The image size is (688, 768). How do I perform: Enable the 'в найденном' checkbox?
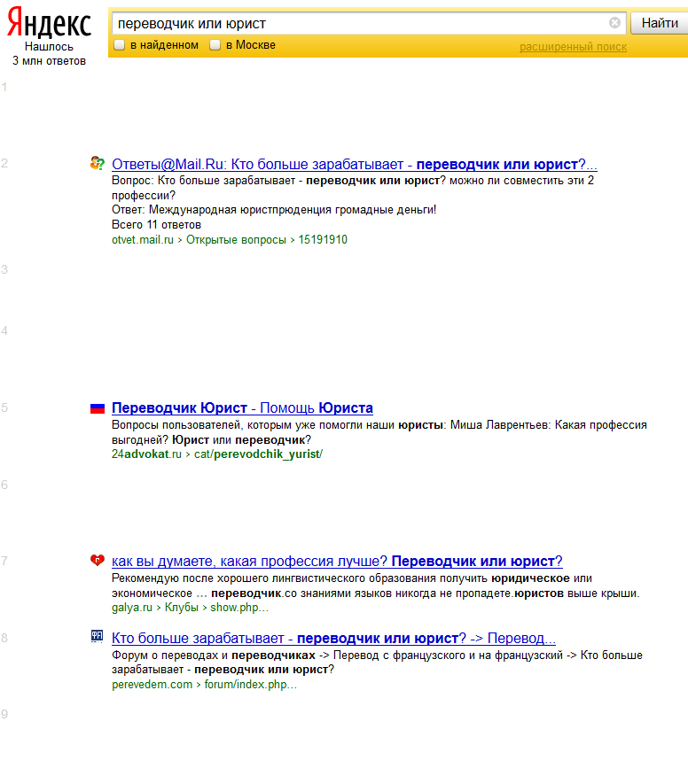[x=119, y=45]
